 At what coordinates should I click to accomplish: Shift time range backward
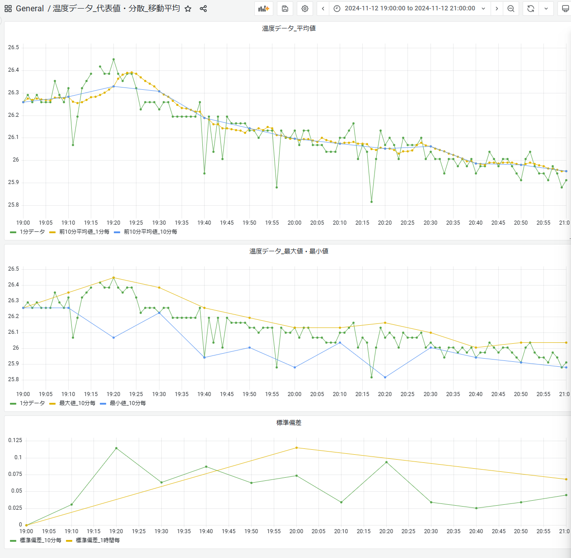point(323,9)
